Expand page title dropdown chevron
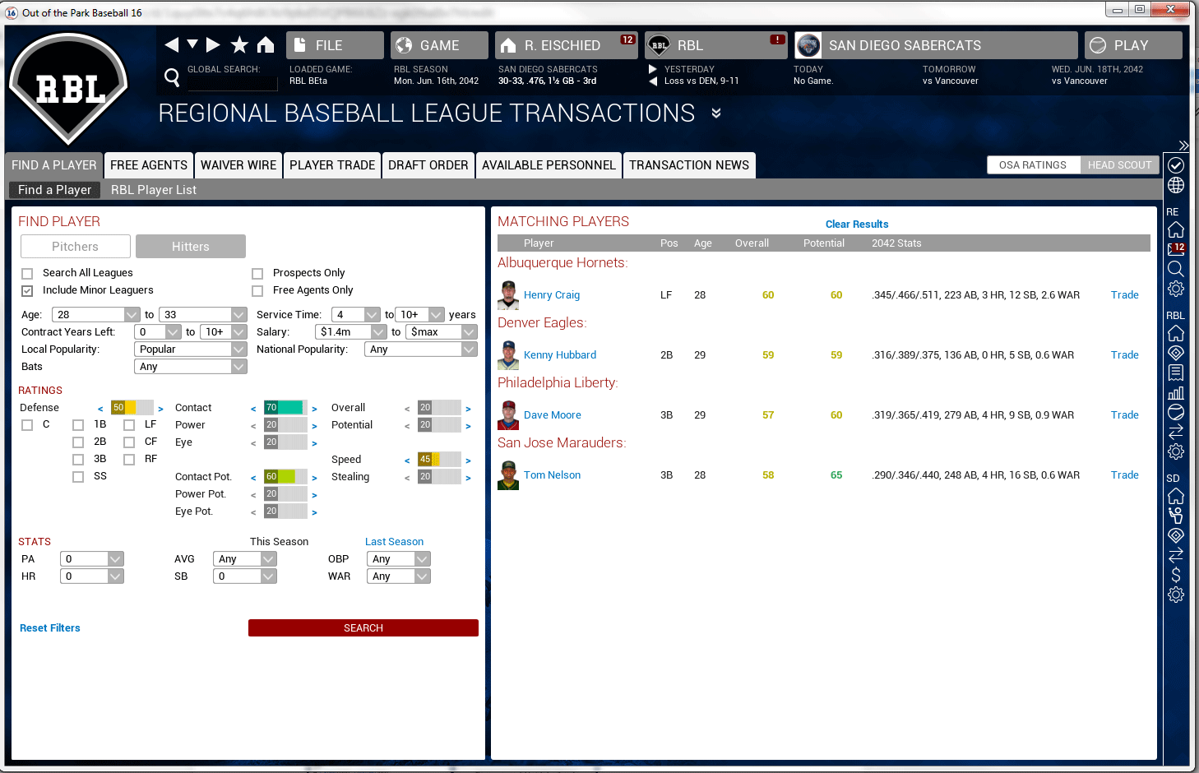Screen dimensions: 1199x773 click(716, 113)
